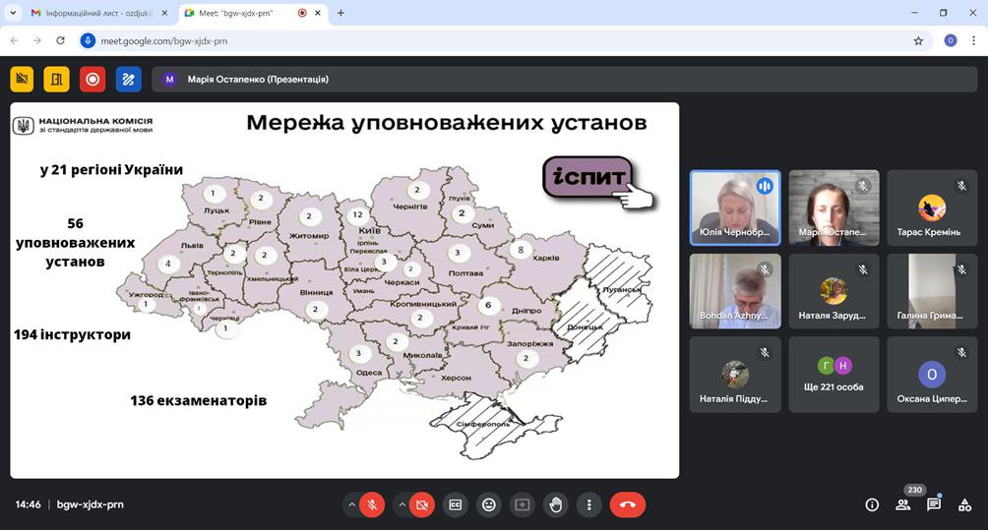Viewport: 988px width, 530px height.
Task: Open the emoji reactions panel
Action: tap(488, 504)
